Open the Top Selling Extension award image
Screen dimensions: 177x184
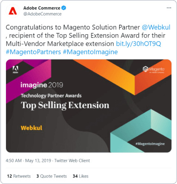pyautogui.click(x=89, y=106)
